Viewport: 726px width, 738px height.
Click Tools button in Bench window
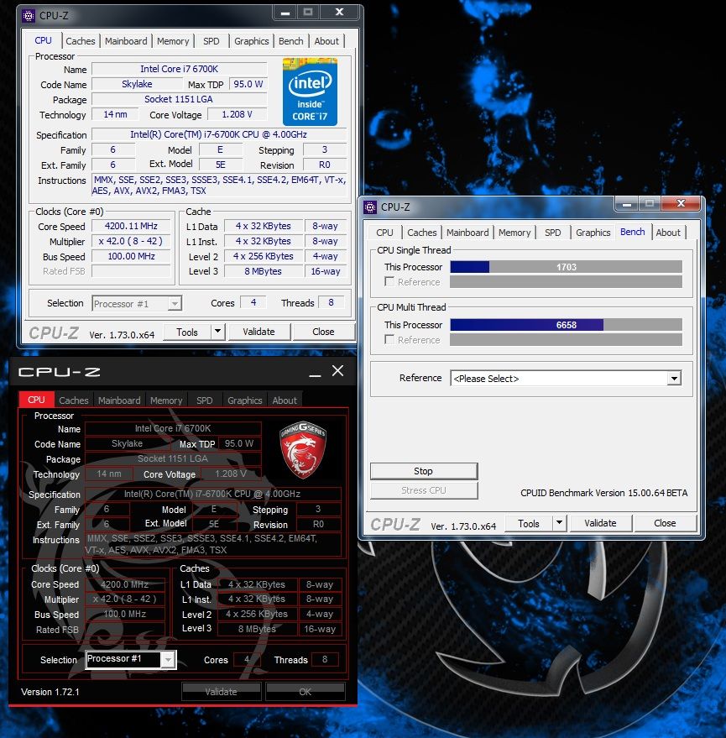pyautogui.click(x=529, y=523)
